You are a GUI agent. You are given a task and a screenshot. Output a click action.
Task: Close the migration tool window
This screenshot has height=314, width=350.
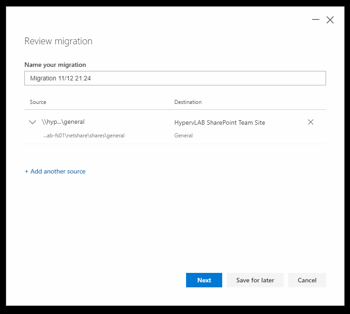tap(330, 19)
